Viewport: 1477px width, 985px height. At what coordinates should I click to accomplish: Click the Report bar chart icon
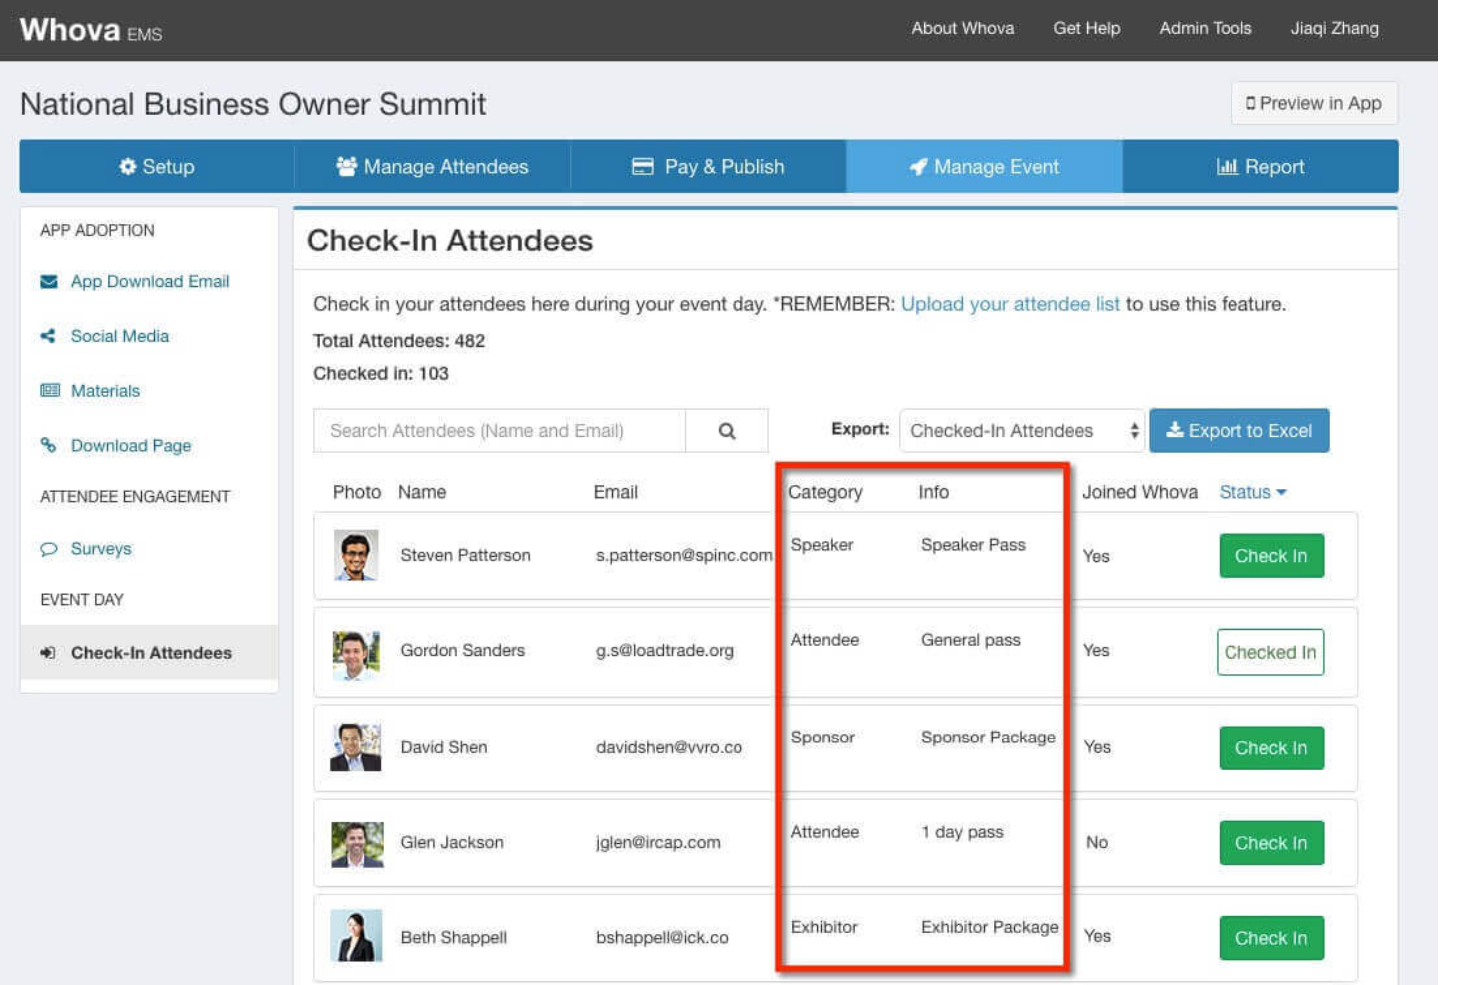pos(1230,167)
